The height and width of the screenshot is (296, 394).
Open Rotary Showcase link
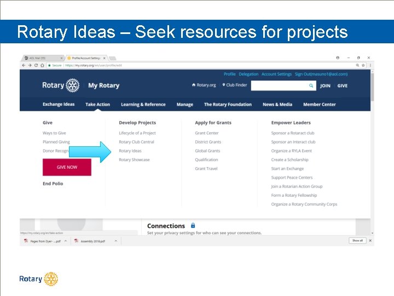pos(134,160)
